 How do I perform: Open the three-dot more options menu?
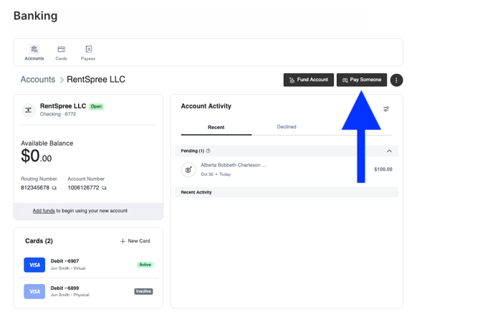396,80
